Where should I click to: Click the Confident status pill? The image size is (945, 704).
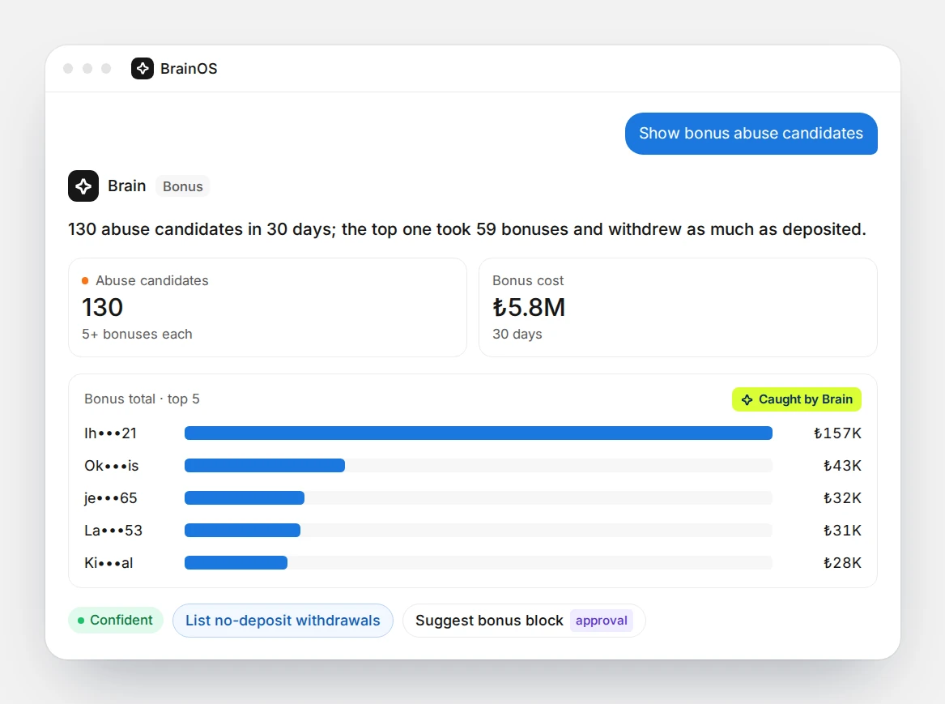(x=115, y=621)
